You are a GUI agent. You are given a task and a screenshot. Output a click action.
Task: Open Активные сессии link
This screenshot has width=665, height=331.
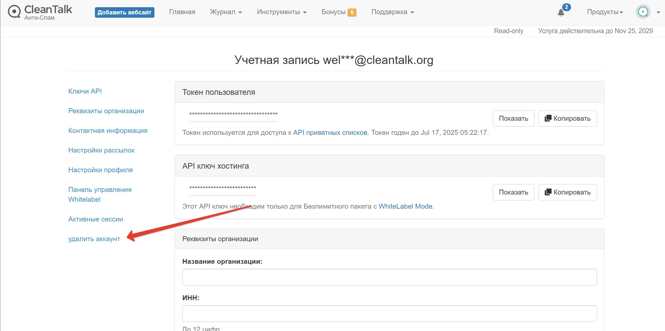tap(96, 219)
